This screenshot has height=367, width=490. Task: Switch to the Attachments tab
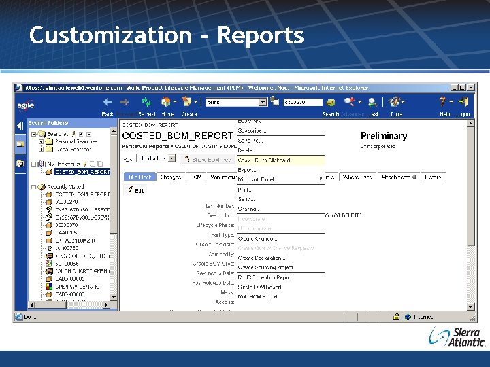(x=399, y=177)
